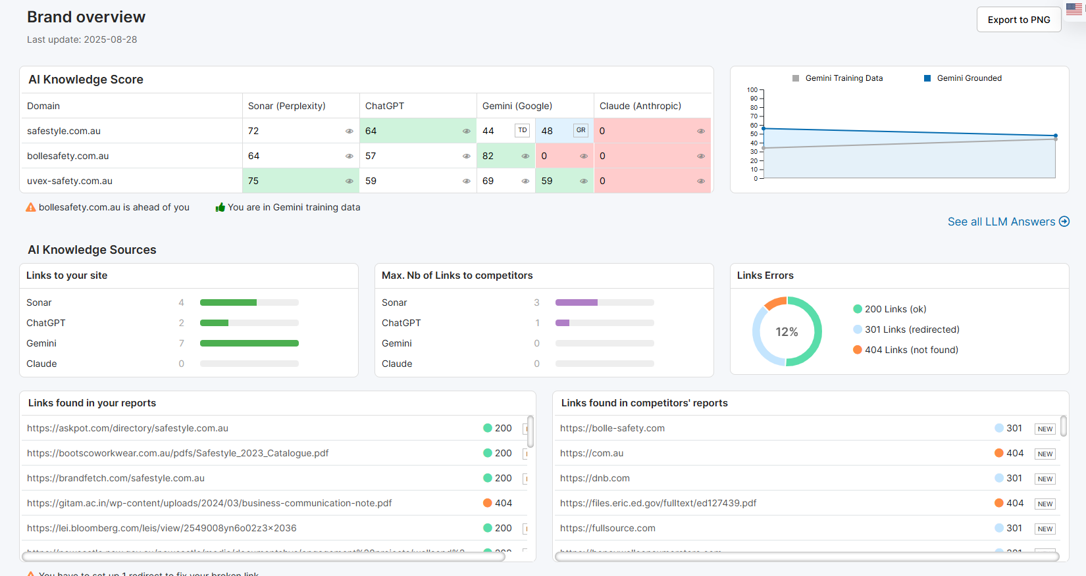This screenshot has width=1086, height=576.
Task: Open the bolle-safety.com competitor link
Action: point(612,428)
